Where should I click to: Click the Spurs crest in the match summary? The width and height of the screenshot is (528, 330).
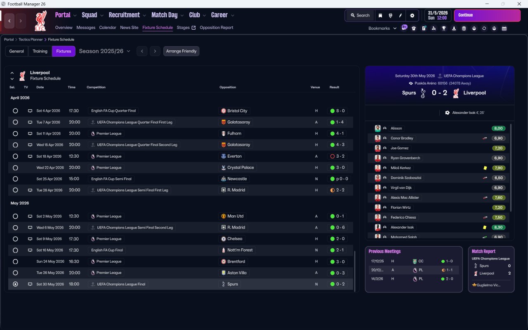click(422, 93)
